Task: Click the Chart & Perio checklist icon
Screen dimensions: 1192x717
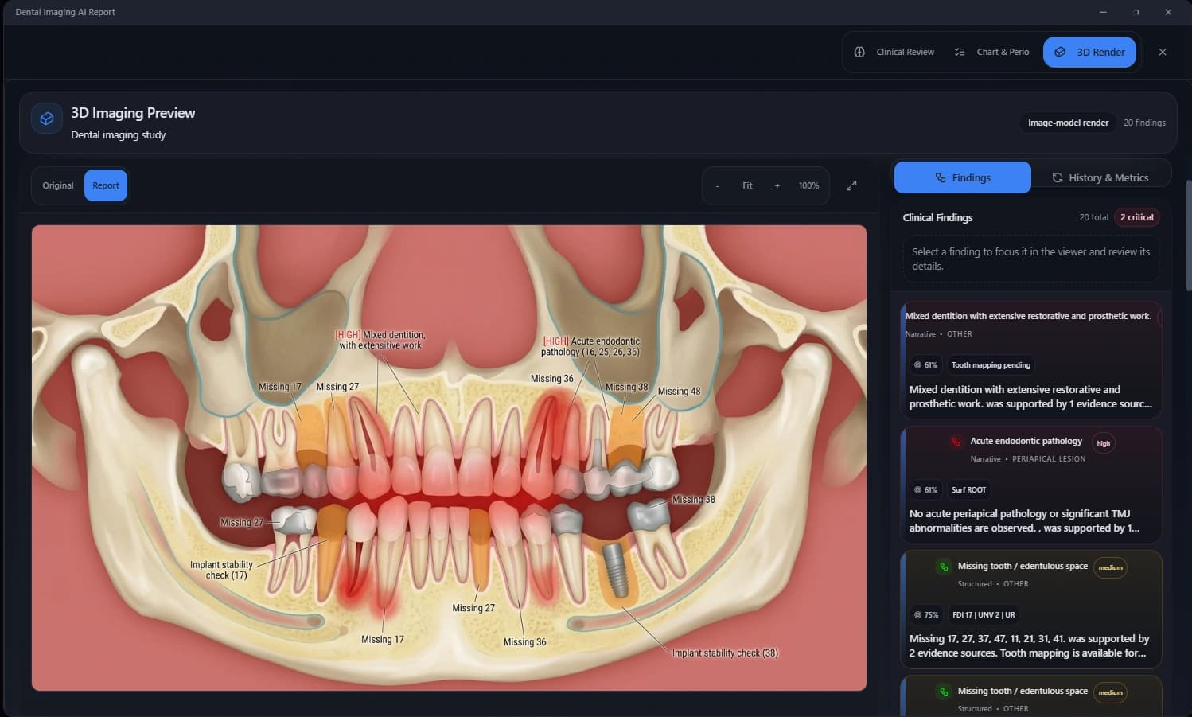Action: (960, 52)
